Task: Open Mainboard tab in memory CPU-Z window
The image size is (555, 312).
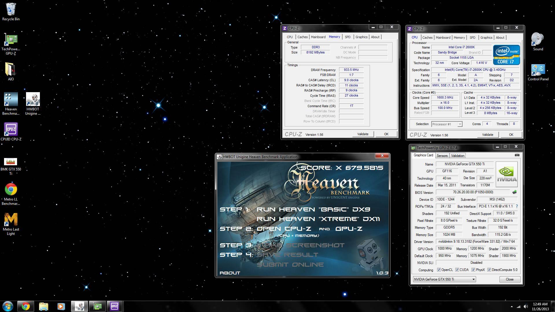Action: coord(318,37)
